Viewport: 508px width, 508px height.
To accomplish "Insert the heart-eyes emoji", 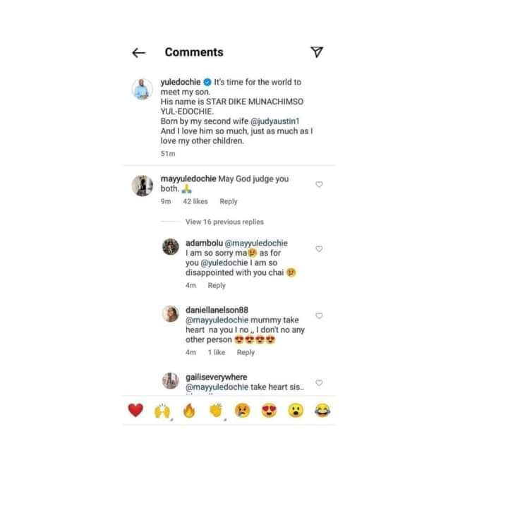I will tap(269, 411).
